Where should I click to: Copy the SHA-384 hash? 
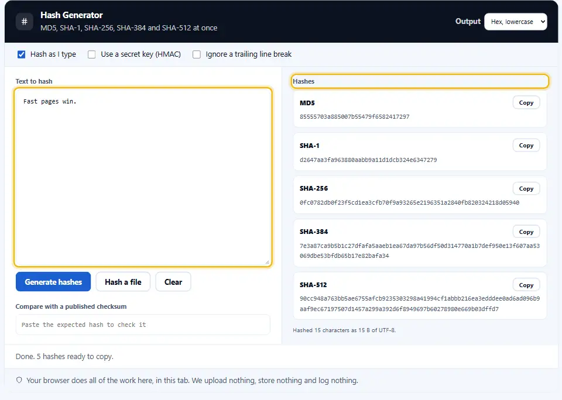526,232
